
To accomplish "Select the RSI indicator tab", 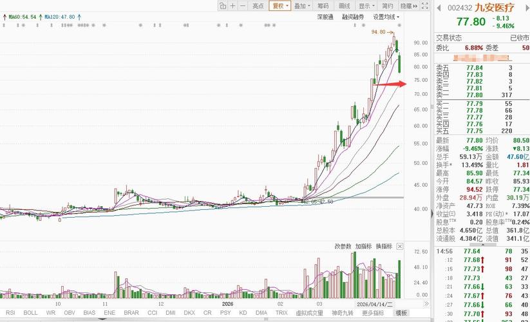I will click(x=10, y=313).
